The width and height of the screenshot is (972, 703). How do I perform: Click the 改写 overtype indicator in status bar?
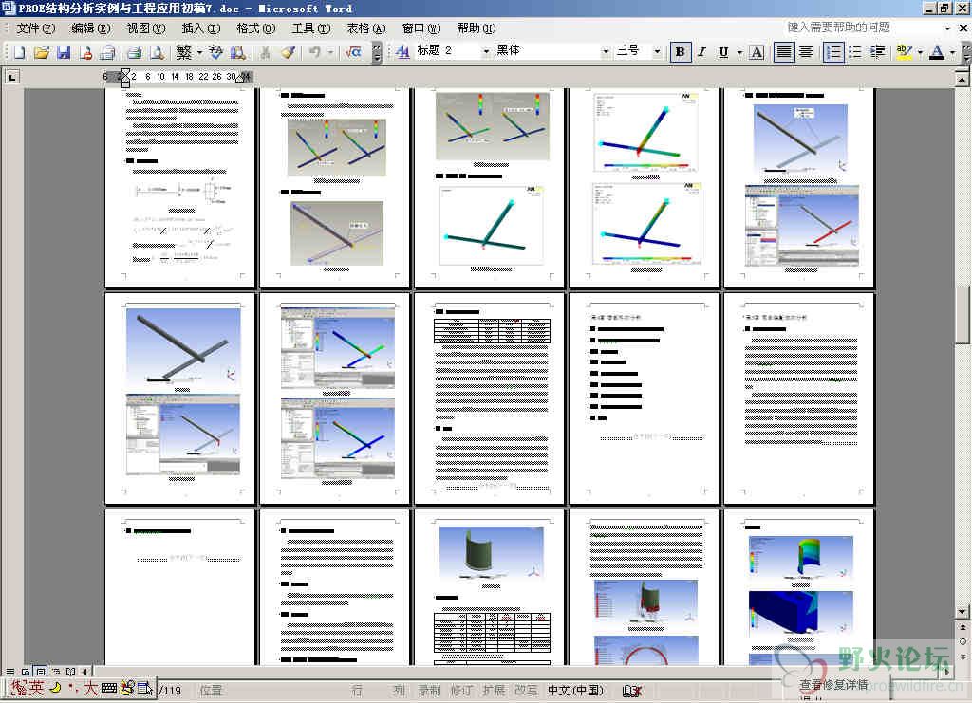[x=526, y=691]
